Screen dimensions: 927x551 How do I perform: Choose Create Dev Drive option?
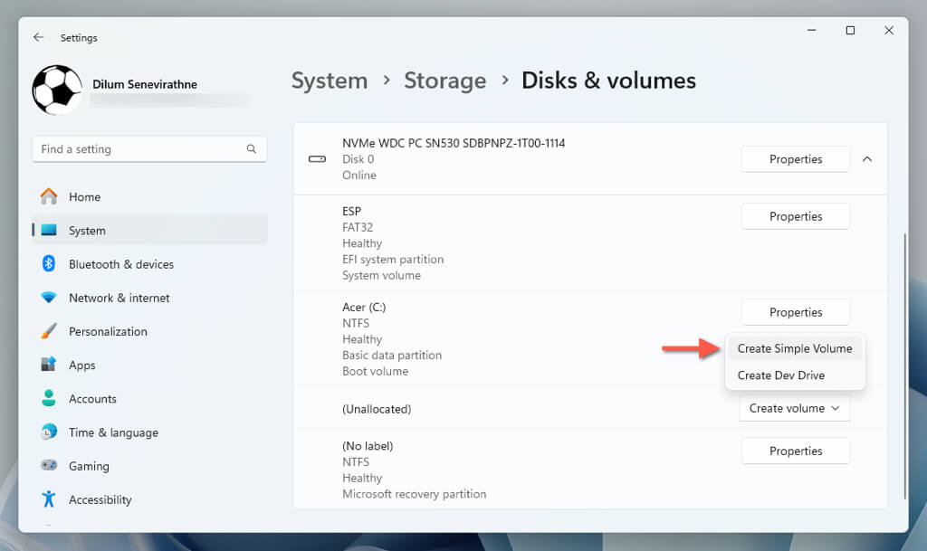click(x=780, y=375)
